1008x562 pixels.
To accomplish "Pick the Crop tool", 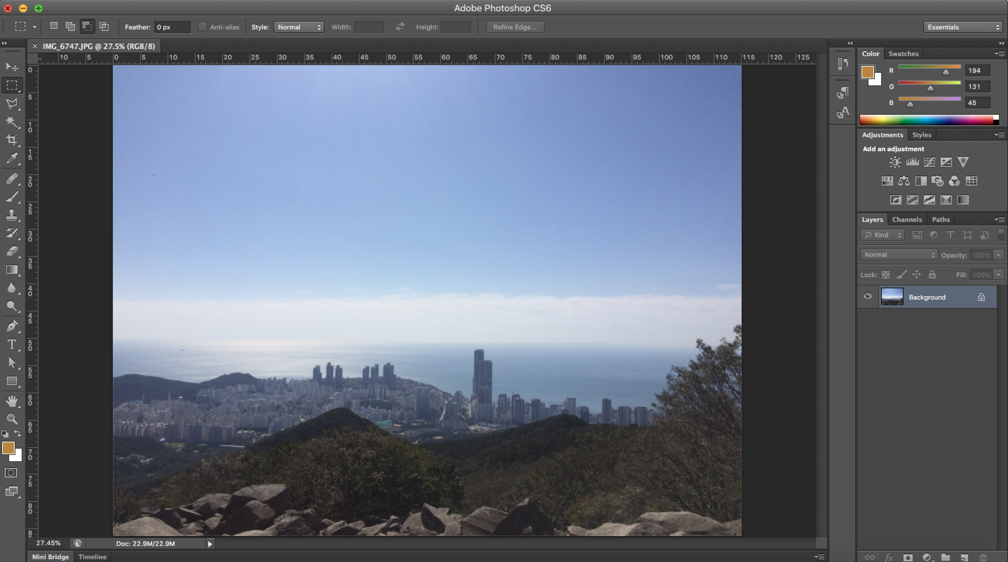I will [12, 140].
